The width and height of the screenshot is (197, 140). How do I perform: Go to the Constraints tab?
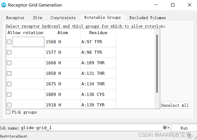coord(63,18)
